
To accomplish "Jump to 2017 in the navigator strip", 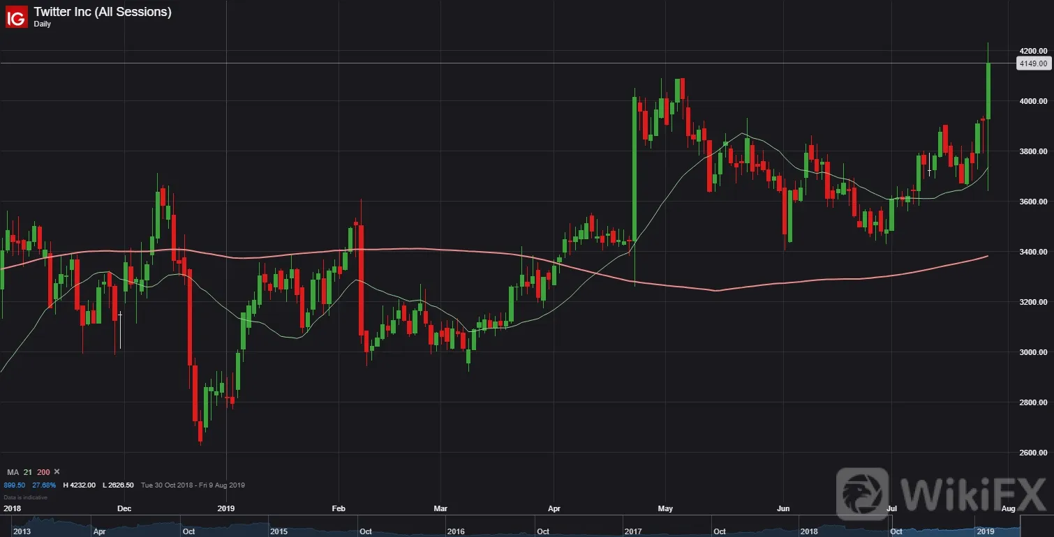I will pos(633,531).
